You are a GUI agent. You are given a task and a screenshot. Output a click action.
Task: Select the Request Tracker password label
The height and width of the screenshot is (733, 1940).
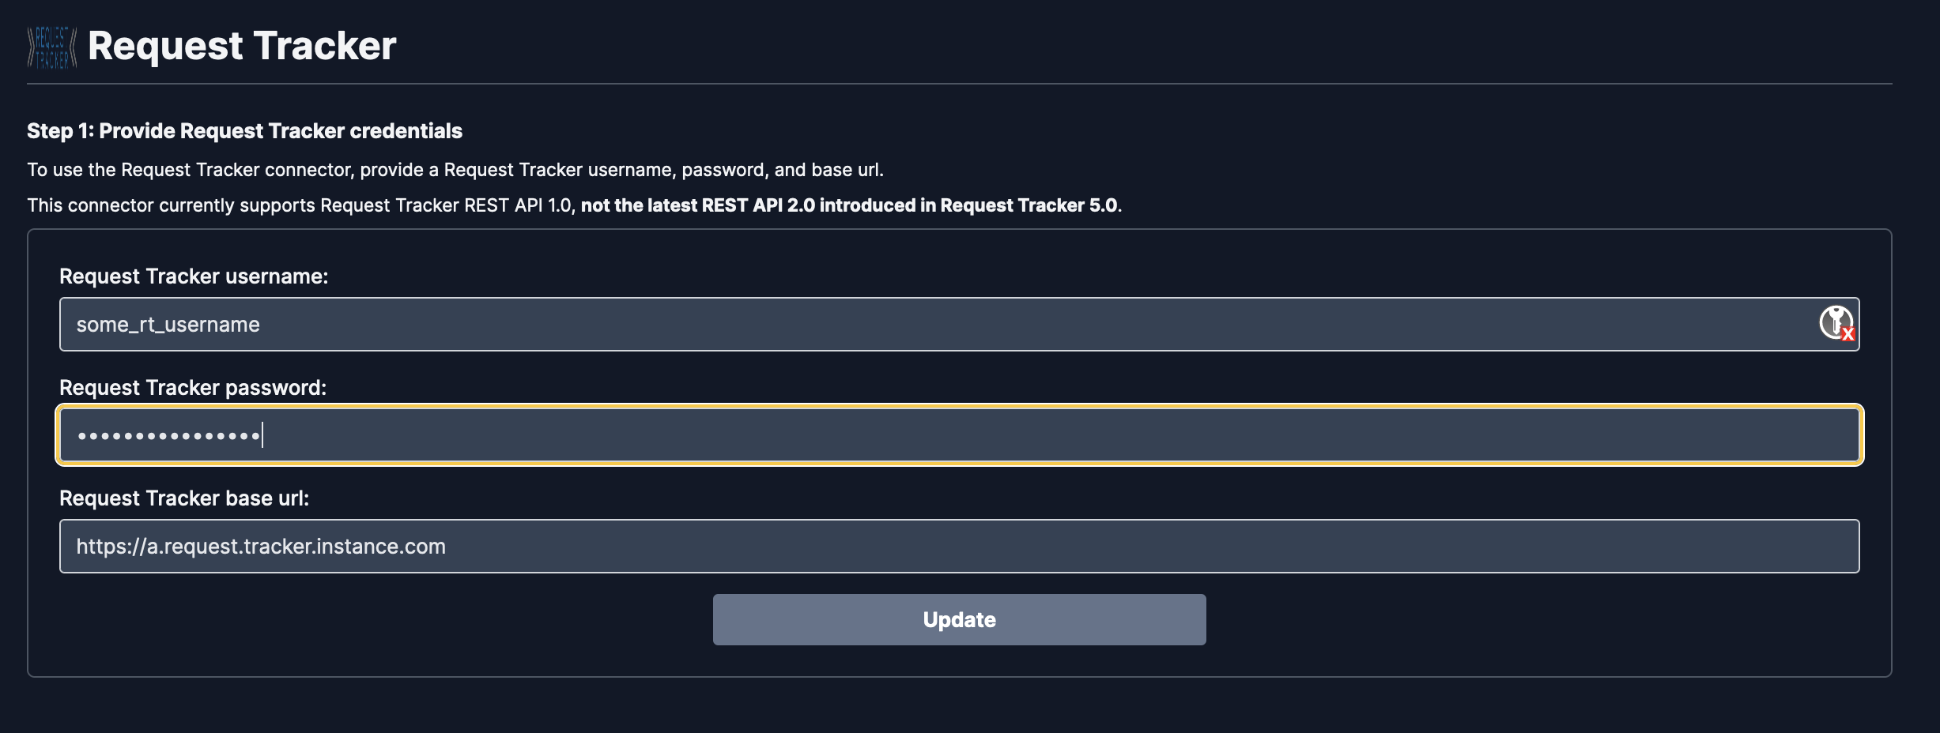193,388
